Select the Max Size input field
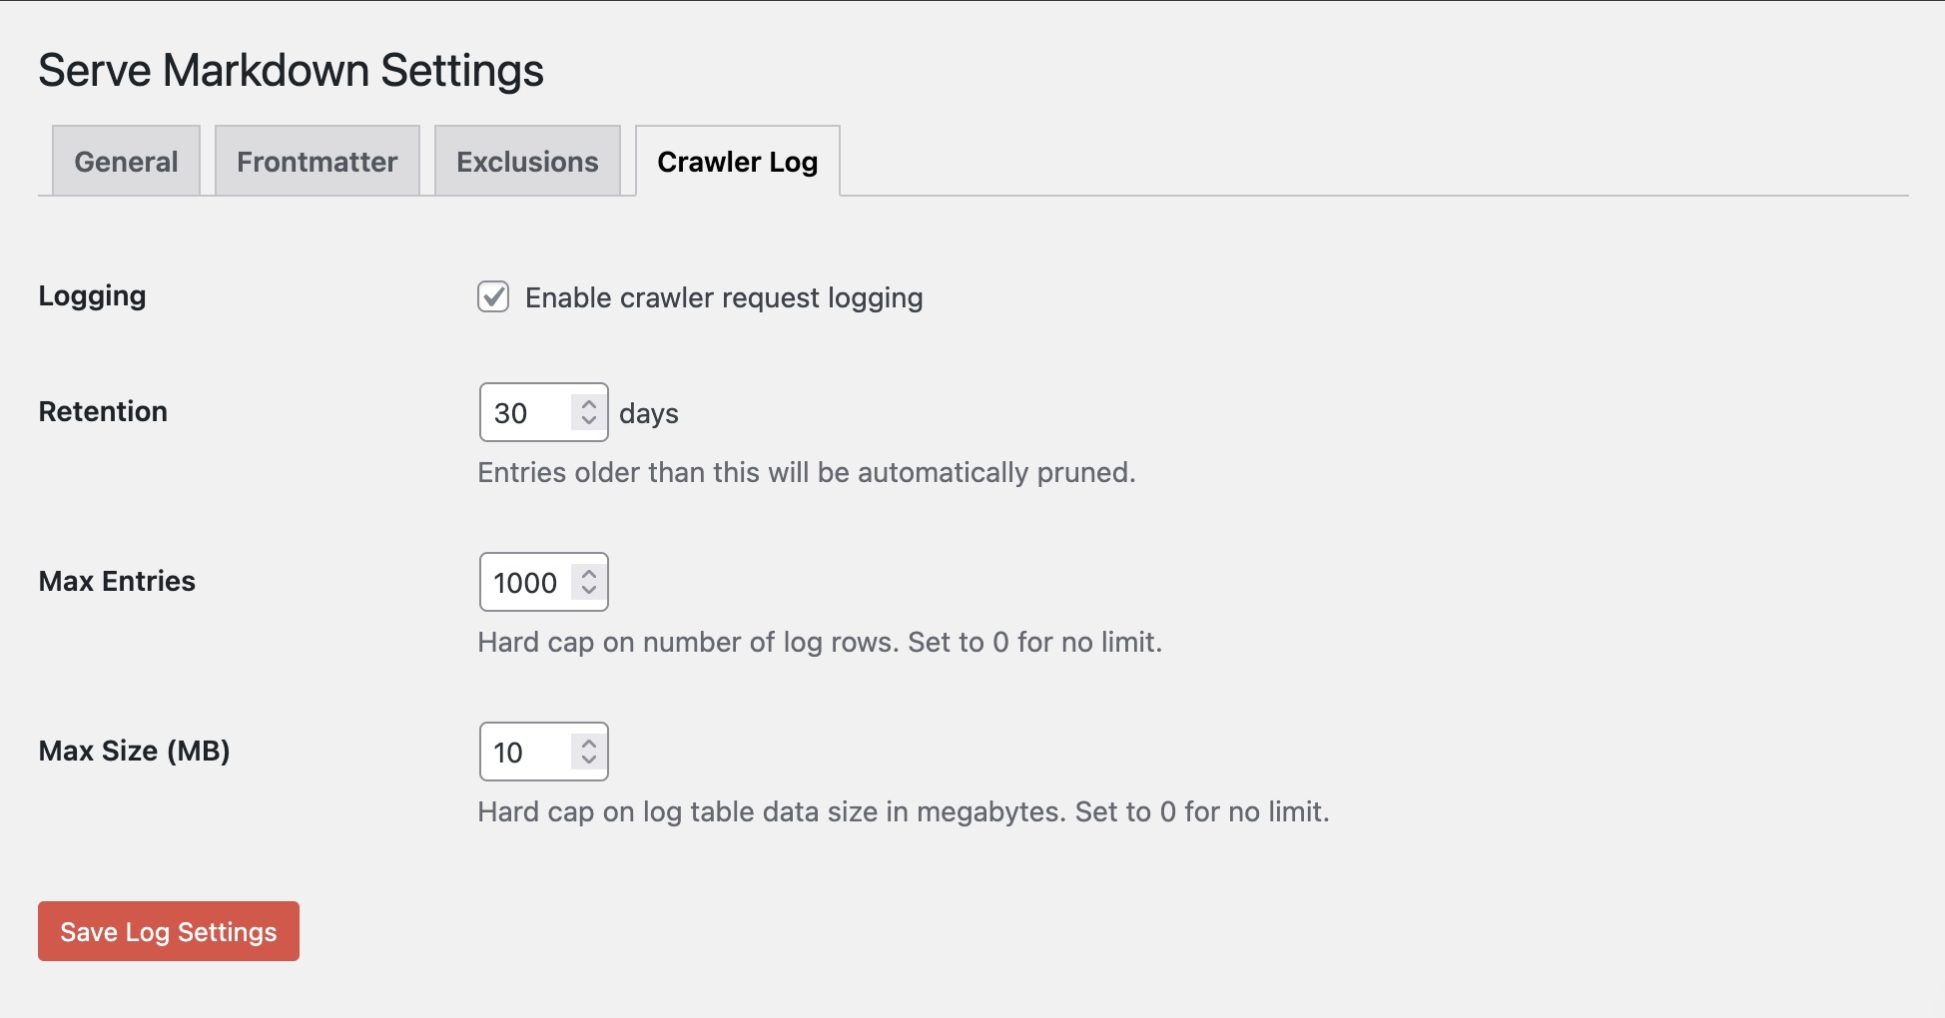This screenshot has width=1945, height=1018. click(524, 752)
